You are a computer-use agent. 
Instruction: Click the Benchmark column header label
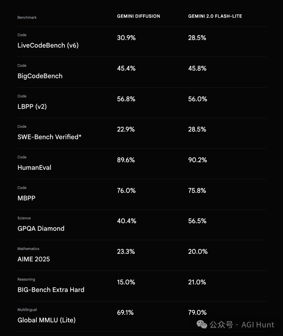[x=27, y=18]
